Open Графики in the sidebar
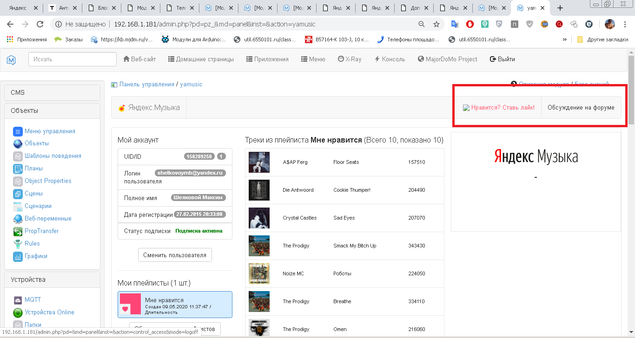 click(36, 256)
